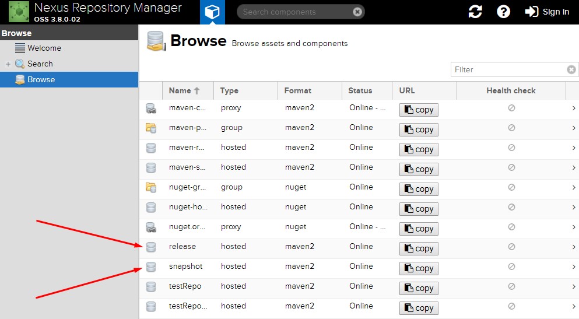579x319 pixels.
Task: Click nuget-gr... group folder icon
Action: [150, 188]
